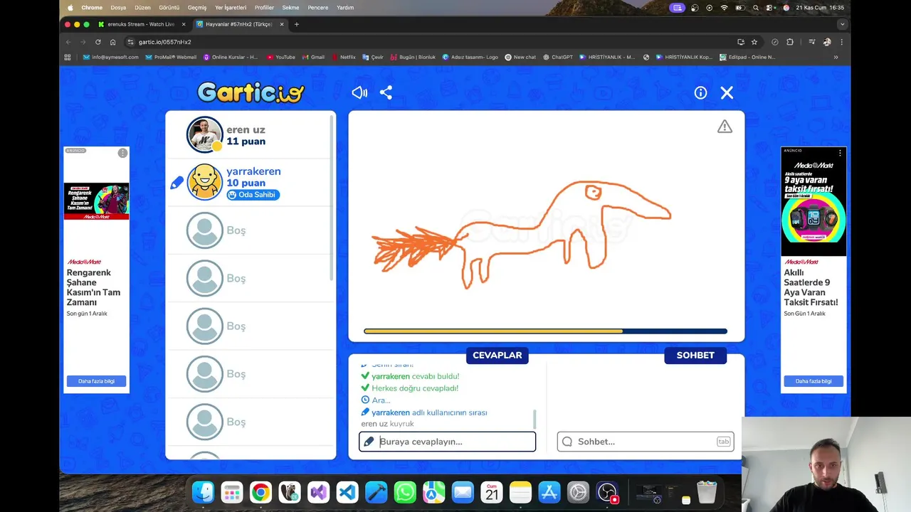The height and width of the screenshot is (512, 911).
Task: Open Chrome extensions puzzle icon
Action: pos(790,42)
